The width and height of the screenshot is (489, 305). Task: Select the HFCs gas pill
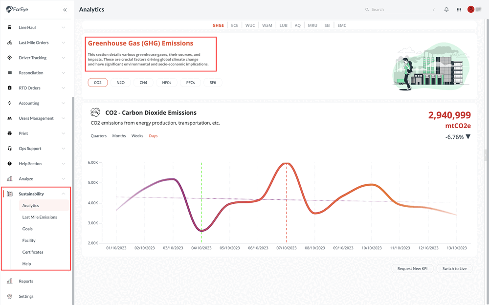pos(167,83)
